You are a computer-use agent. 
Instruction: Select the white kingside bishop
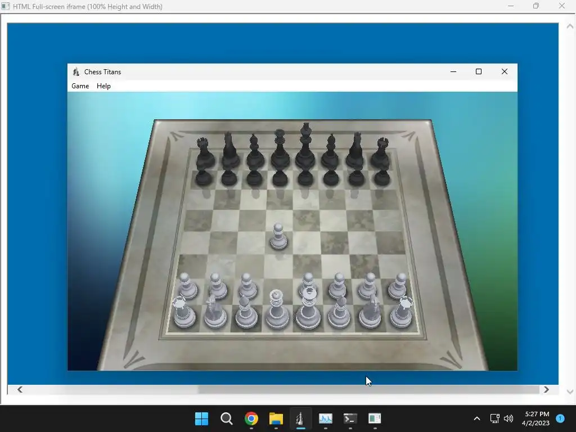coord(339,311)
